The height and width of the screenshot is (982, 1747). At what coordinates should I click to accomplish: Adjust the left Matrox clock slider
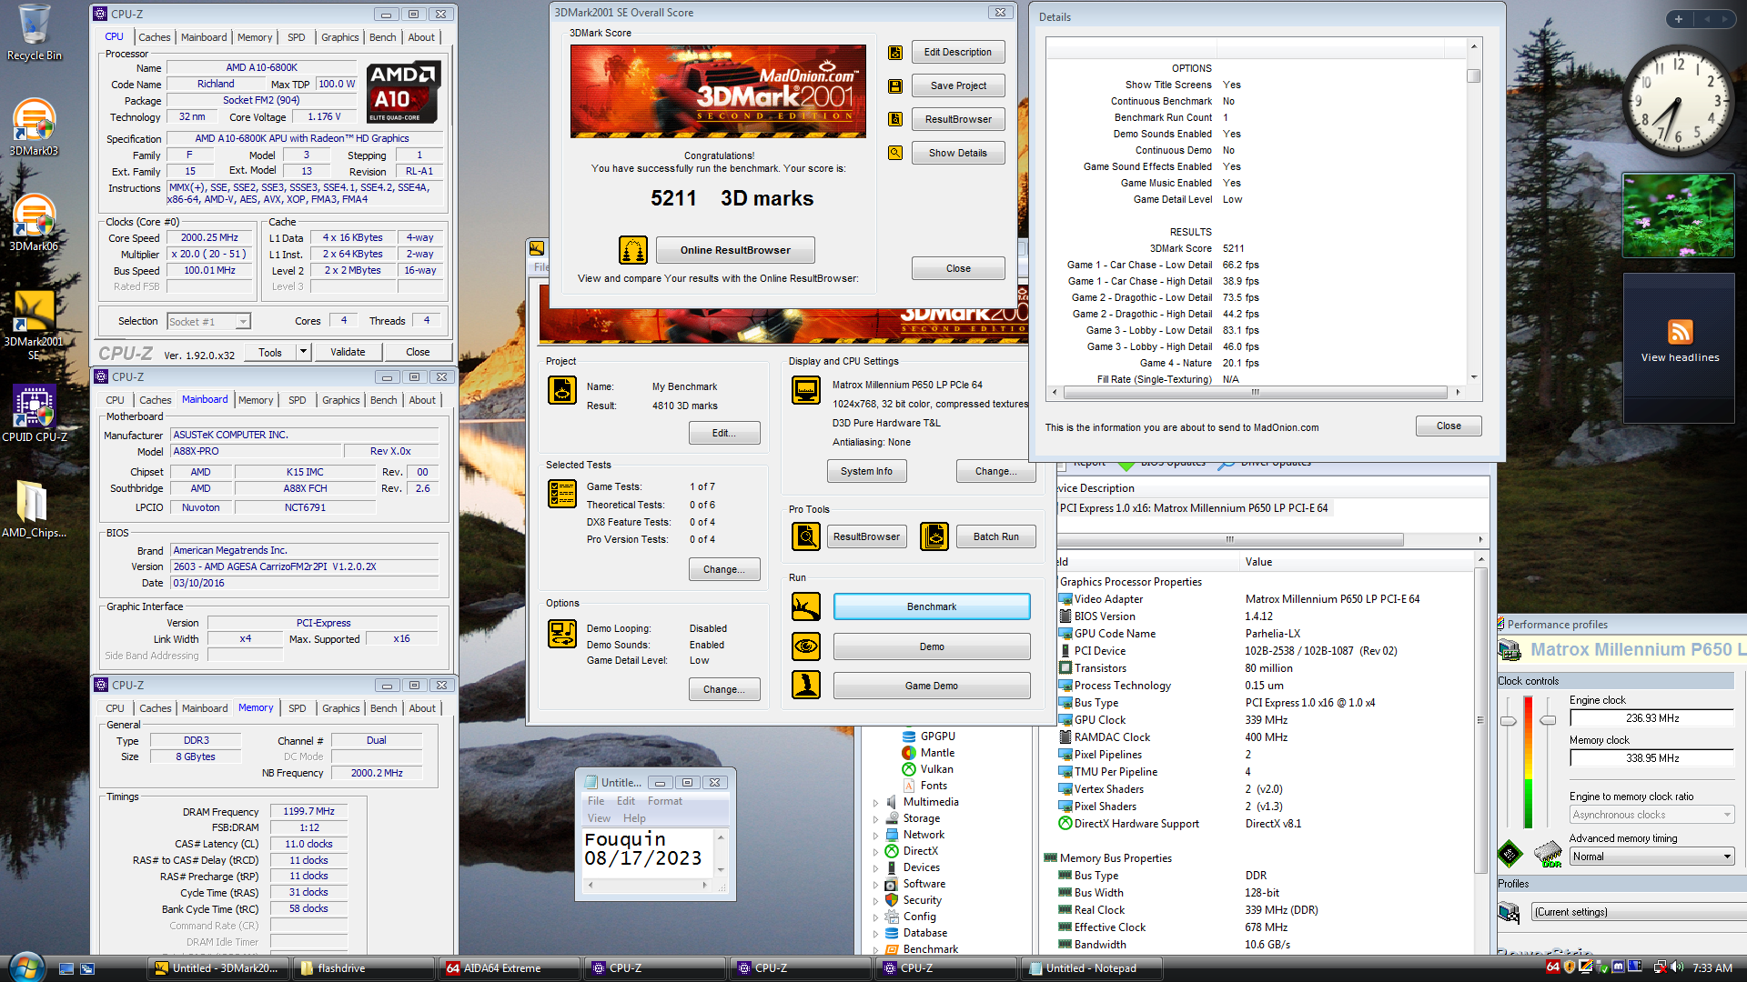pyautogui.click(x=1509, y=721)
